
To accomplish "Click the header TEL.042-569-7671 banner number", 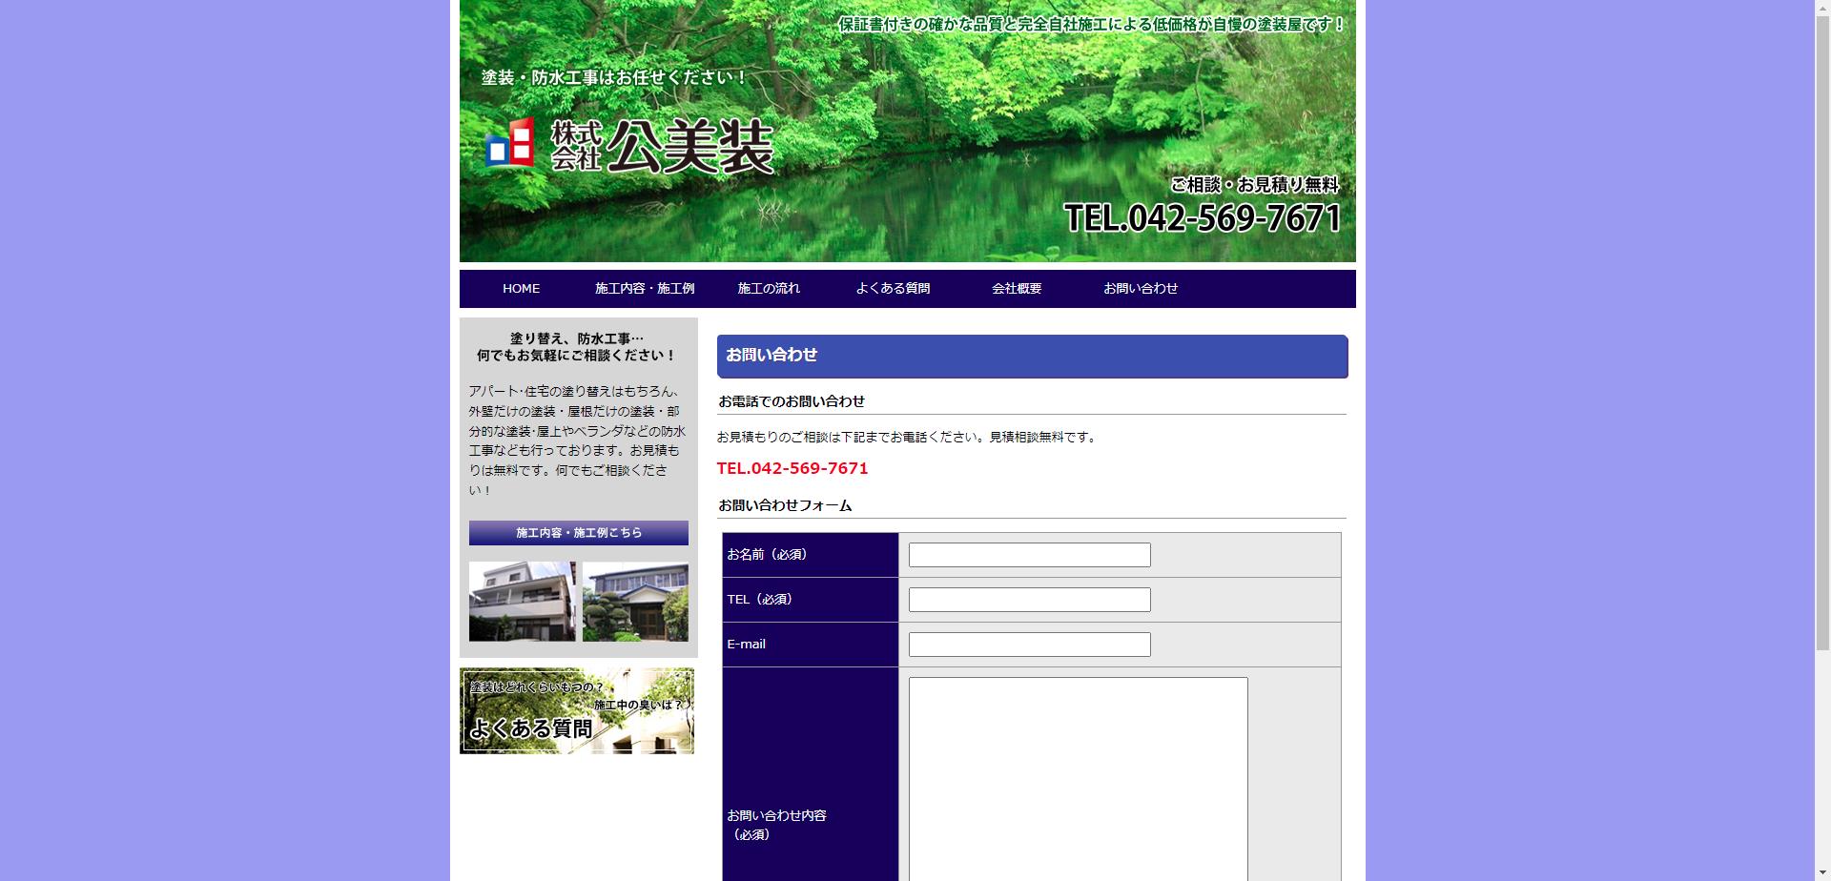I will (x=1204, y=220).
